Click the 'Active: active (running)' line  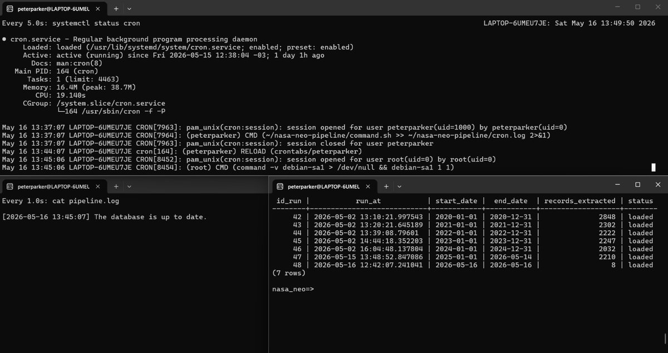(173, 56)
